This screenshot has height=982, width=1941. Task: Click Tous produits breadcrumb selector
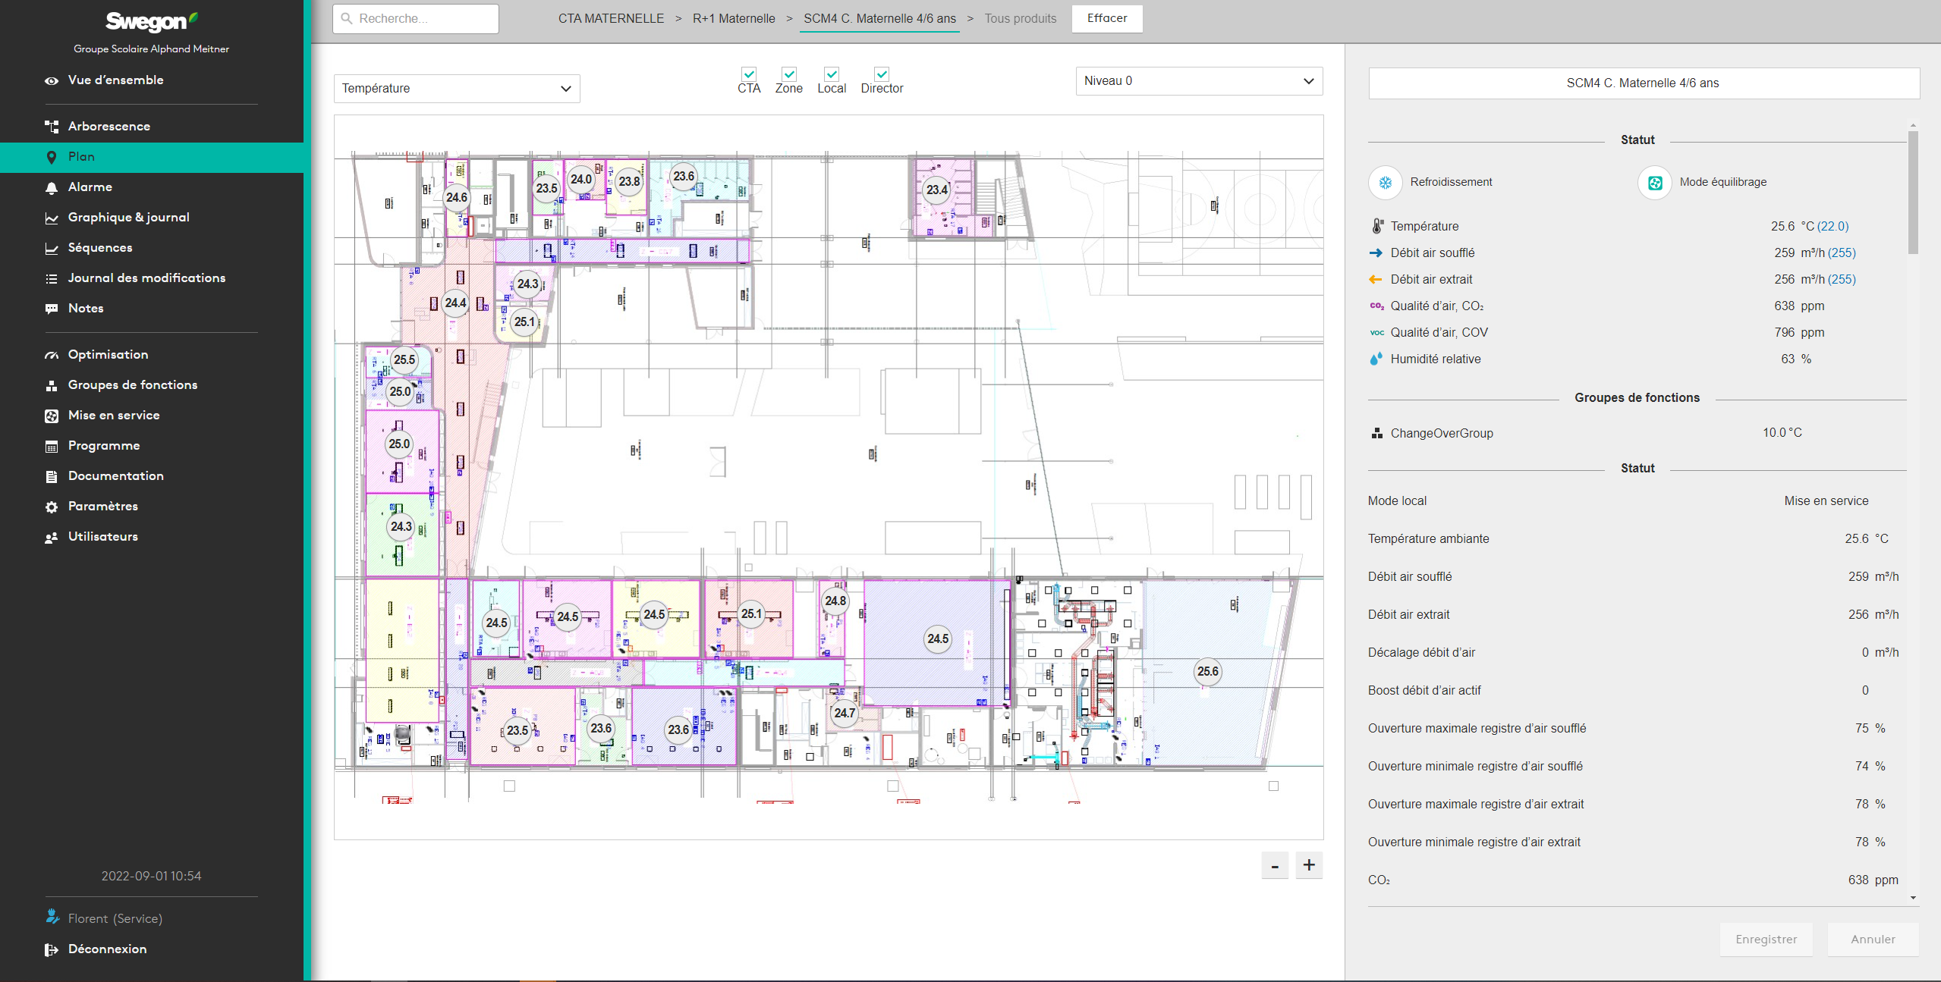(1020, 18)
